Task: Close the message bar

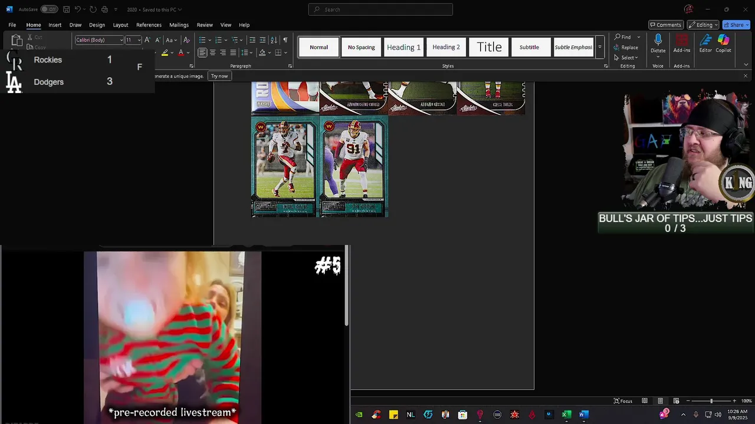Action: [745, 76]
